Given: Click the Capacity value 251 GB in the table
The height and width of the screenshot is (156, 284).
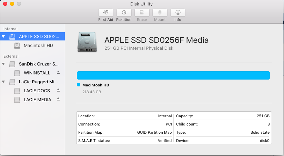Looking at the screenshot, I should click(x=263, y=116).
